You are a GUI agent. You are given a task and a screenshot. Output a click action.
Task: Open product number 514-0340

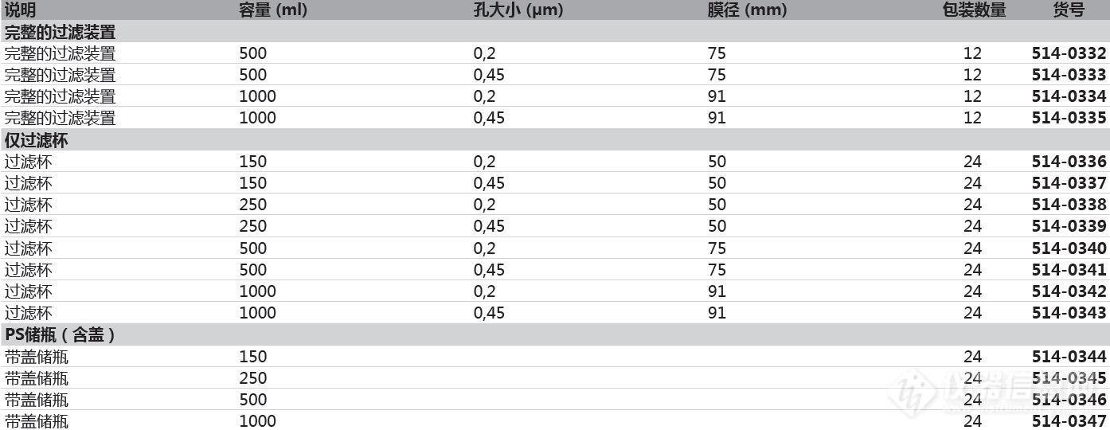pyautogui.click(x=1069, y=248)
